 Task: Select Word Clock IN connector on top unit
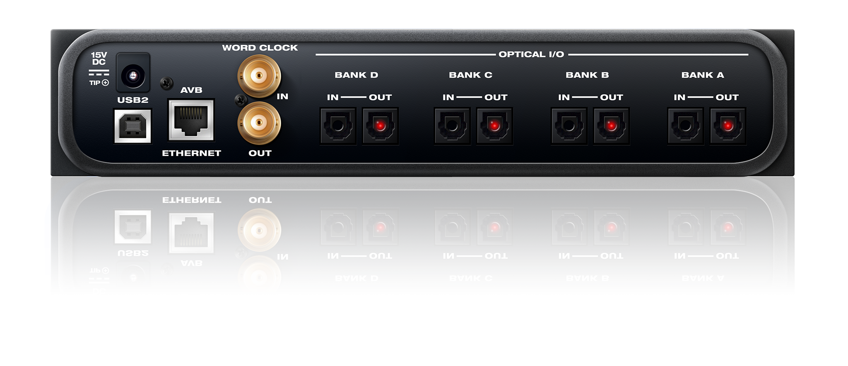click(259, 76)
